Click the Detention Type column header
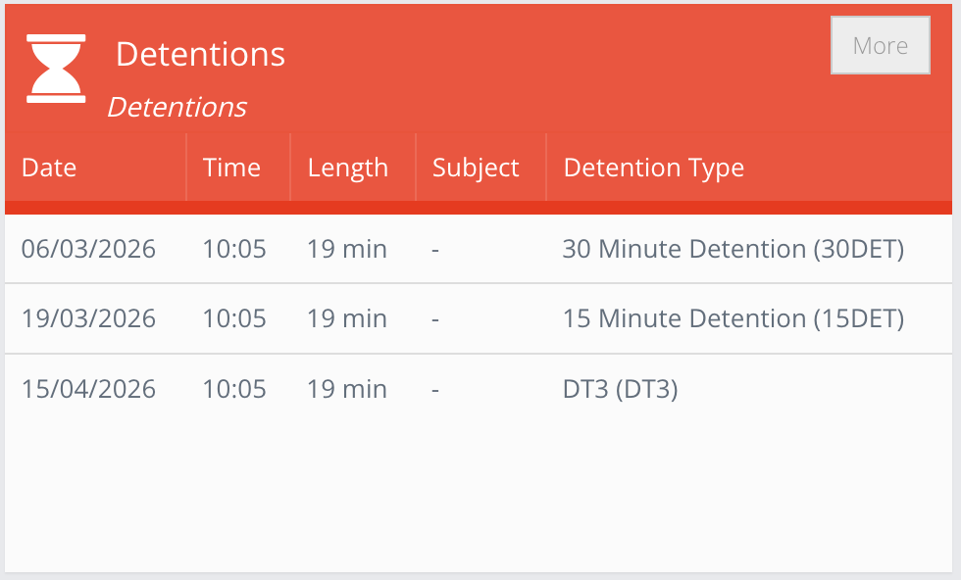Image resolution: width=961 pixels, height=580 pixels. point(654,168)
